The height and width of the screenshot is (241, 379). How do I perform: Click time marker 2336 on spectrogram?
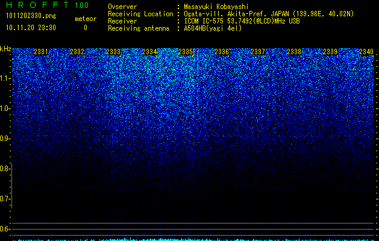coord(222,52)
